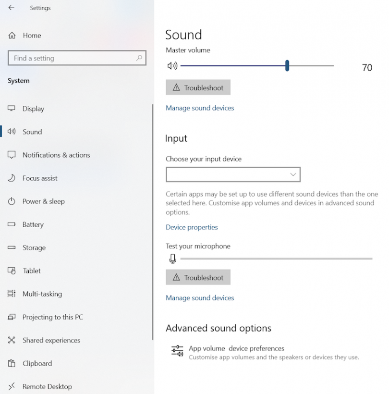Image resolution: width=389 pixels, height=394 pixels.
Task: Click the Power & sleep icon
Action: pyautogui.click(x=13, y=201)
